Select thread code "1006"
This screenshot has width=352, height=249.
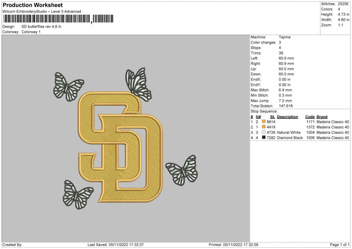pyautogui.click(x=310, y=137)
